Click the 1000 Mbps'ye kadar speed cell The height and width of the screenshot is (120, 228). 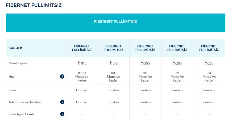pyautogui.click(x=82, y=77)
